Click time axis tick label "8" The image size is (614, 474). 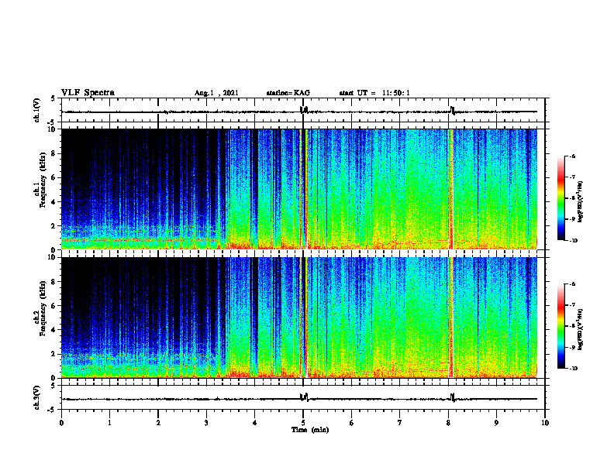pos(448,423)
